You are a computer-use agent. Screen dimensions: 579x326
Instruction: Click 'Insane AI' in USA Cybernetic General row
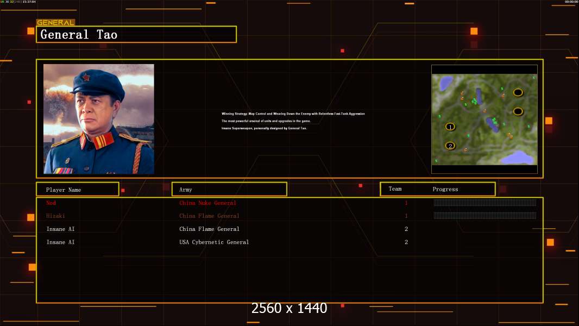60,242
